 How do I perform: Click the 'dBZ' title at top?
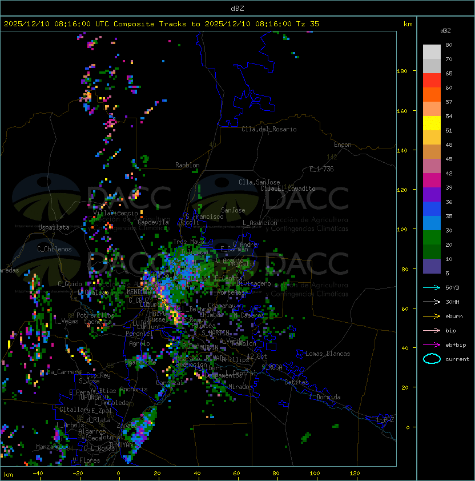pos(237,9)
